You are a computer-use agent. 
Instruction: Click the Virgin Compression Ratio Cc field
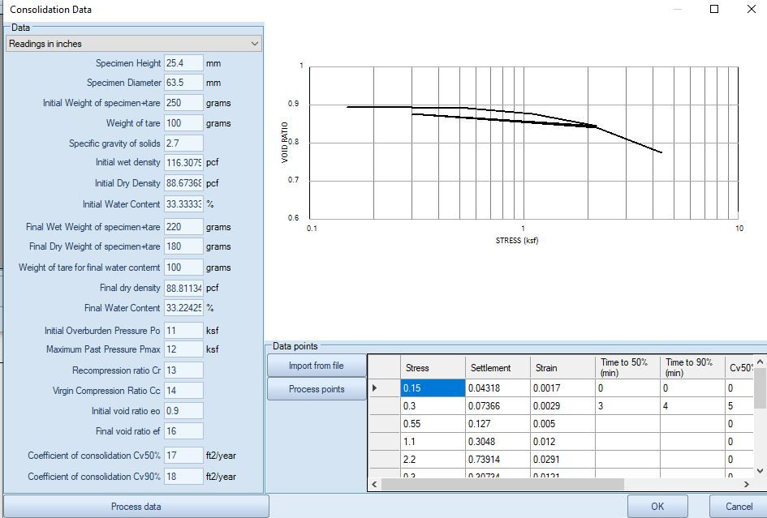point(183,391)
